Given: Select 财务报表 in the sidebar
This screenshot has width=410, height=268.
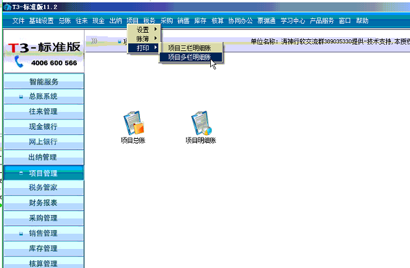Looking at the screenshot, I should pyautogui.click(x=43, y=203).
